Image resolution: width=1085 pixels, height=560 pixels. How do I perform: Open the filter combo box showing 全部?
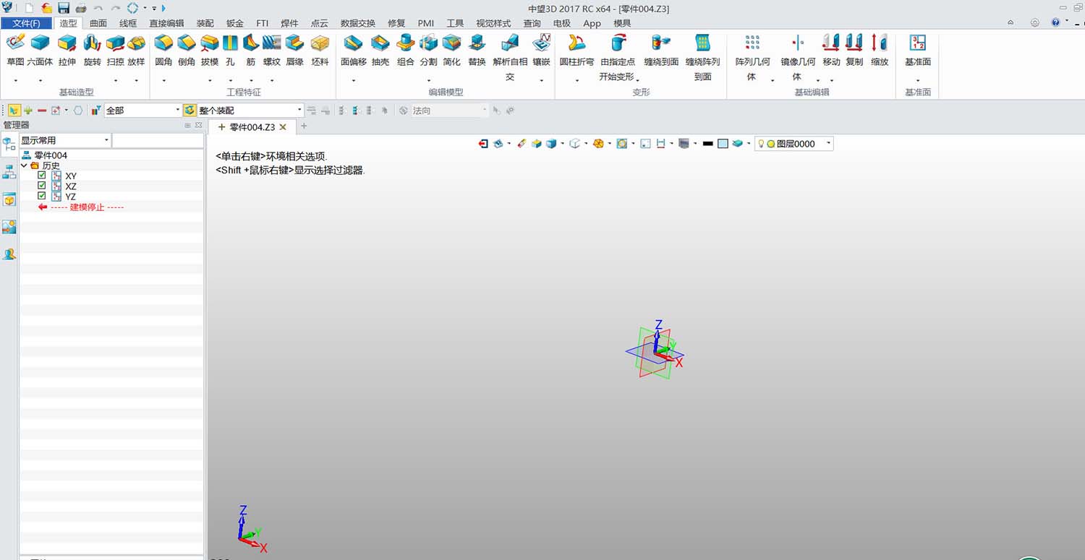click(x=179, y=110)
